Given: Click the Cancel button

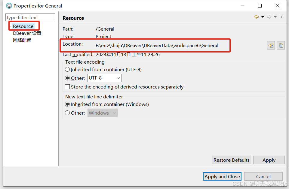Looking at the screenshot, I should (x=263, y=176).
